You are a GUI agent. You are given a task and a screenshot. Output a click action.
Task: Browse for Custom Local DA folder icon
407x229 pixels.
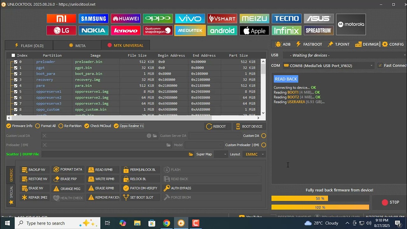click(155, 136)
